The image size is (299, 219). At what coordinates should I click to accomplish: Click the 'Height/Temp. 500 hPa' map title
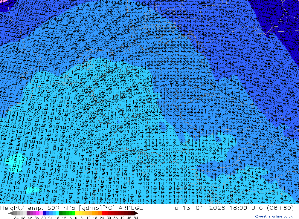[x=38, y=208]
